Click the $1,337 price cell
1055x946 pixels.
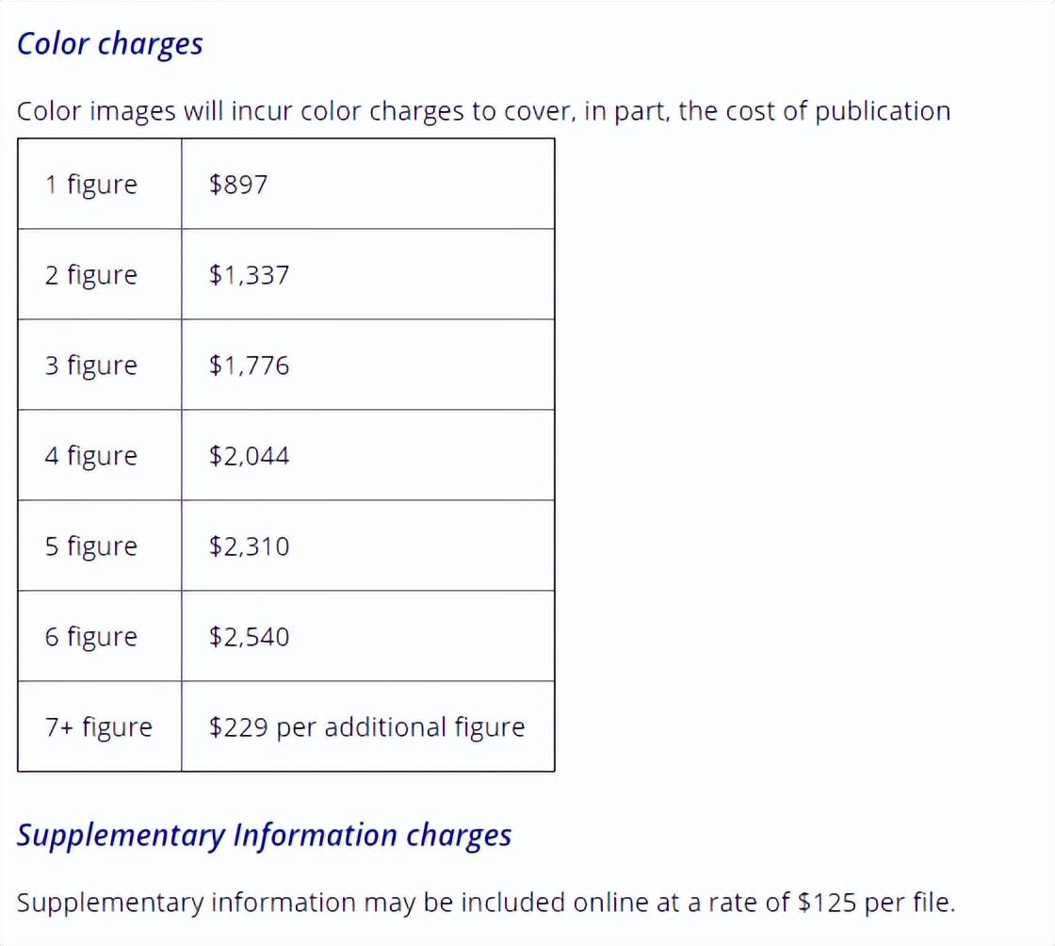[x=249, y=275]
